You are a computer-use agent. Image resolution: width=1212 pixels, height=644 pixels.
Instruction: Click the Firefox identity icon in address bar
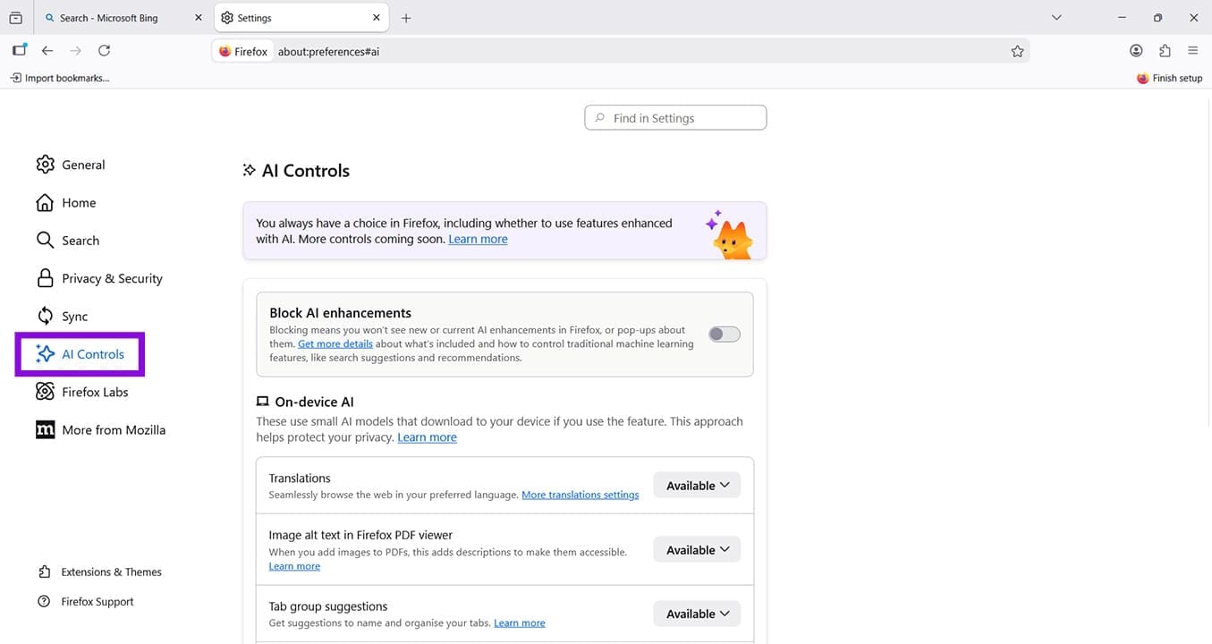coord(243,52)
